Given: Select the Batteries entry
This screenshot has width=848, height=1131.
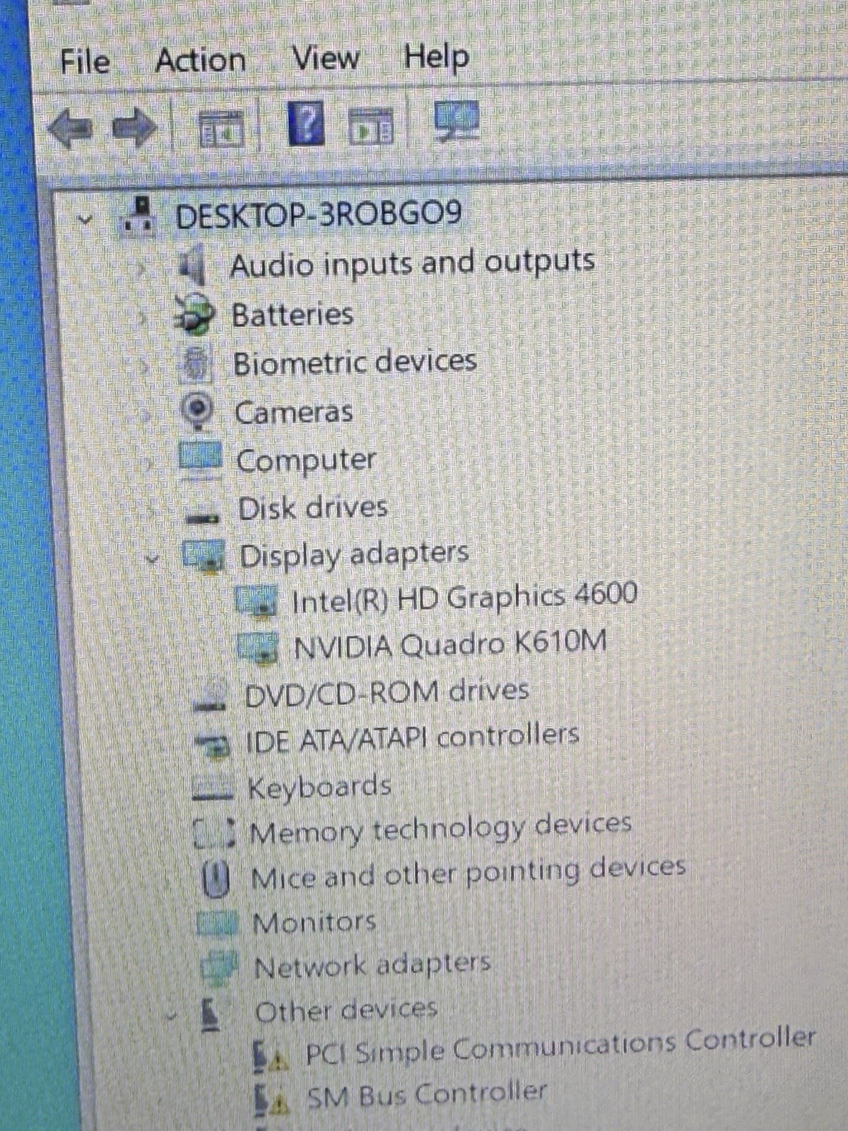Looking at the screenshot, I should tap(293, 314).
